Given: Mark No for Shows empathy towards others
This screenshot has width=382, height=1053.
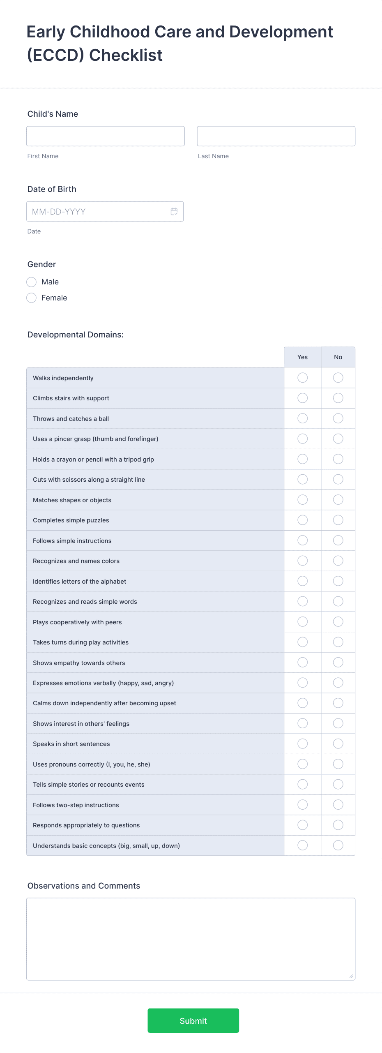Looking at the screenshot, I should coord(338,663).
